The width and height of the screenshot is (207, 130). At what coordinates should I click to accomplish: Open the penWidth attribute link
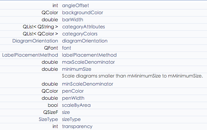(73, 98)
